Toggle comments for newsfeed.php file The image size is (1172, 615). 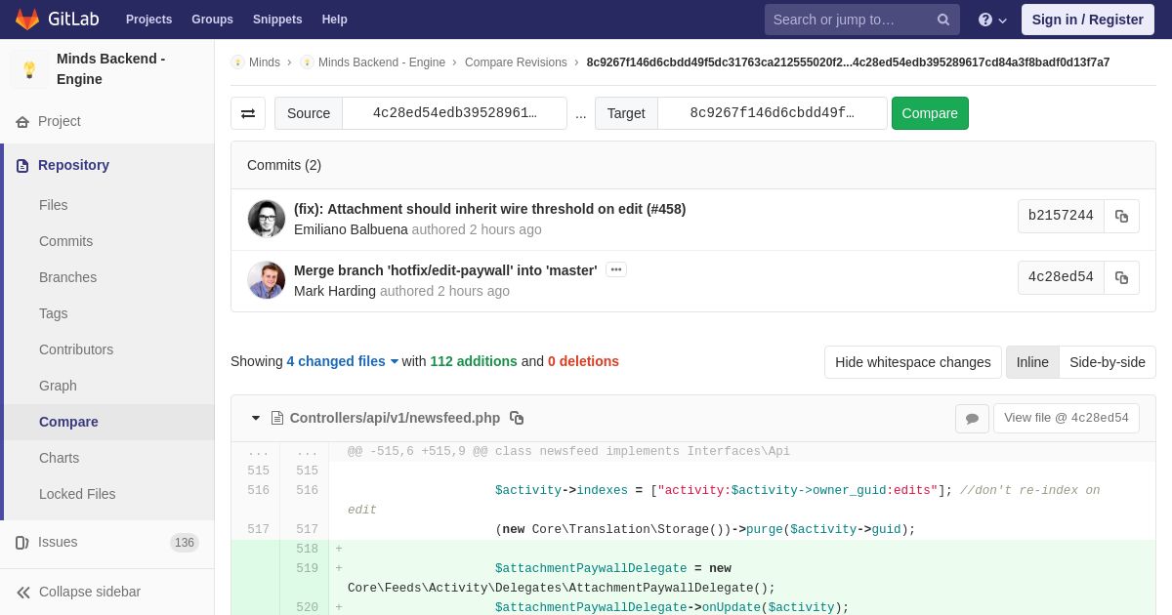[972, 419]
